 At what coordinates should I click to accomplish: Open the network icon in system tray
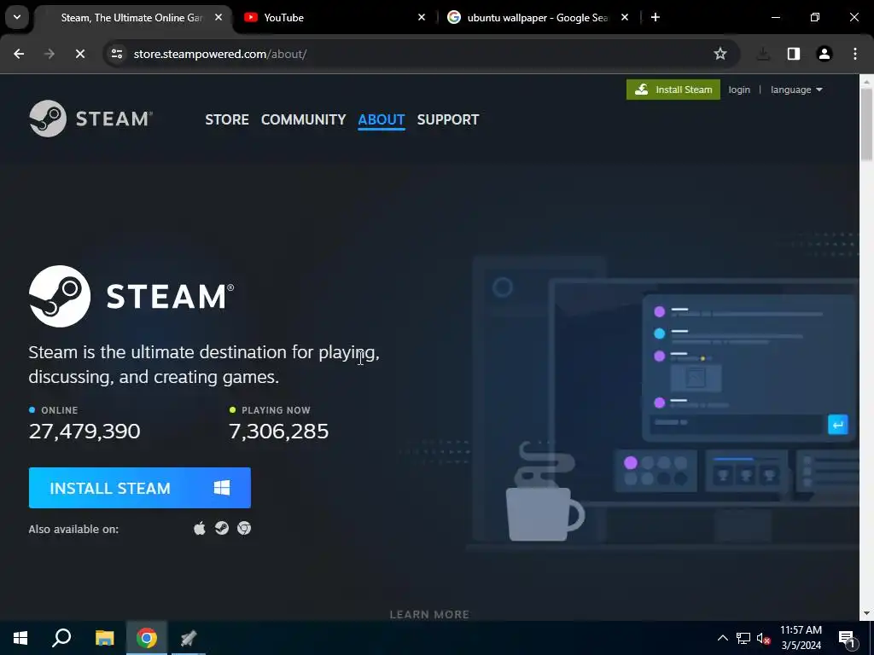743,638
